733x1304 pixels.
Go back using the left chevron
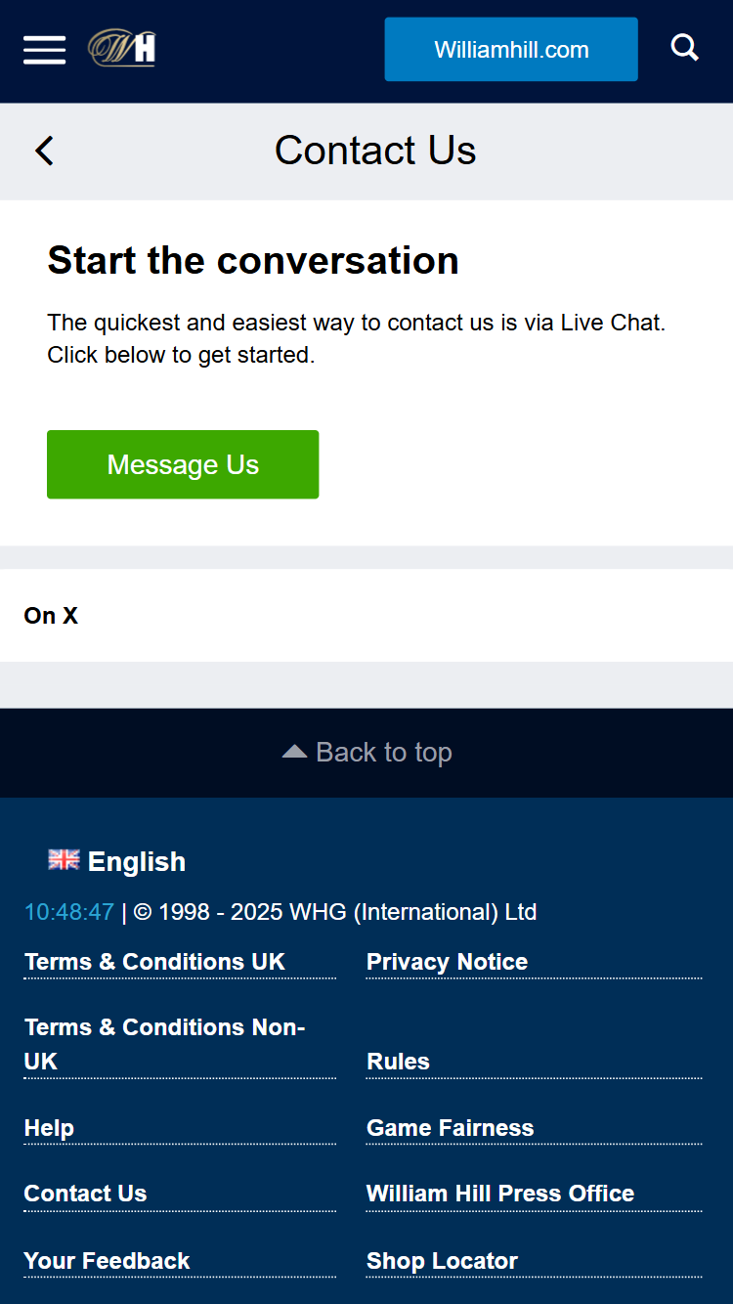pyautogui.click(x=44, y=151)
